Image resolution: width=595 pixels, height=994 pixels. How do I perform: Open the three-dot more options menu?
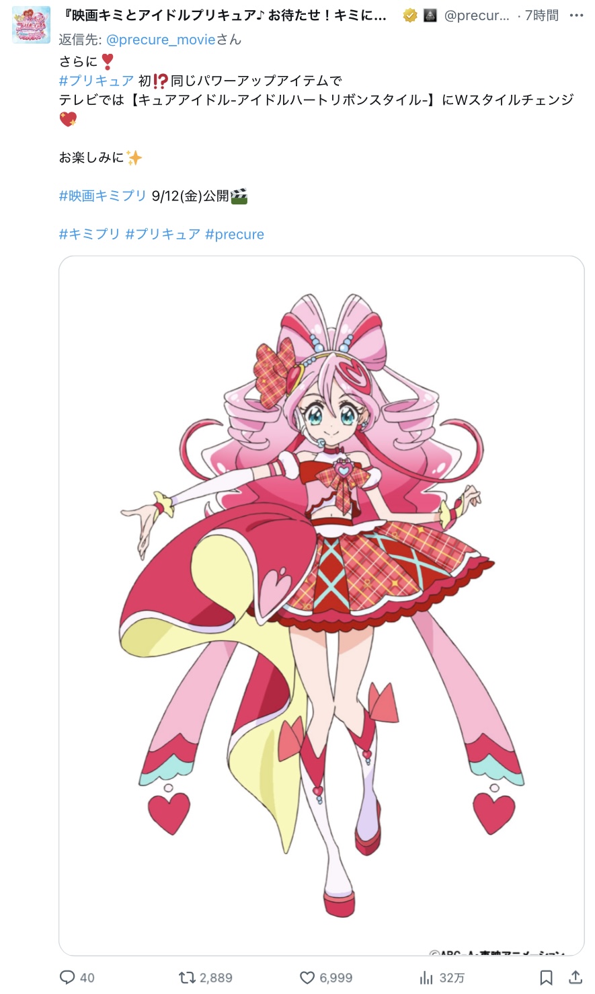point(576,15)
